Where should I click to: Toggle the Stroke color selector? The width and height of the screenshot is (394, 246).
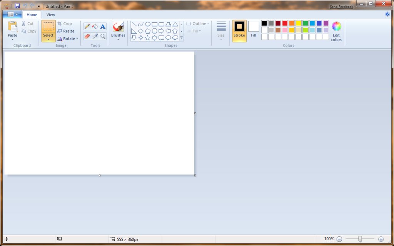click(x=239, y=31)
